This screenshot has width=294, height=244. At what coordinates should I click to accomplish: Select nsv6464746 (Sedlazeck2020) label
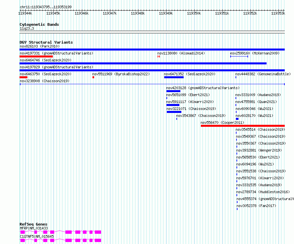coord(46,60)
